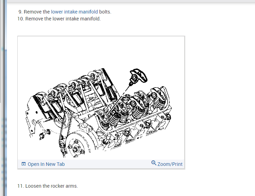Click Zoom/Print link text
The width and height of the screenshot is (255, 196).
170,164
